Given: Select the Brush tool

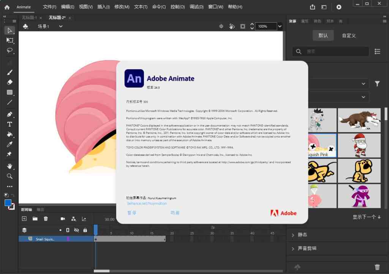Looking at the screenshot, I should click(x=9, y=72).
